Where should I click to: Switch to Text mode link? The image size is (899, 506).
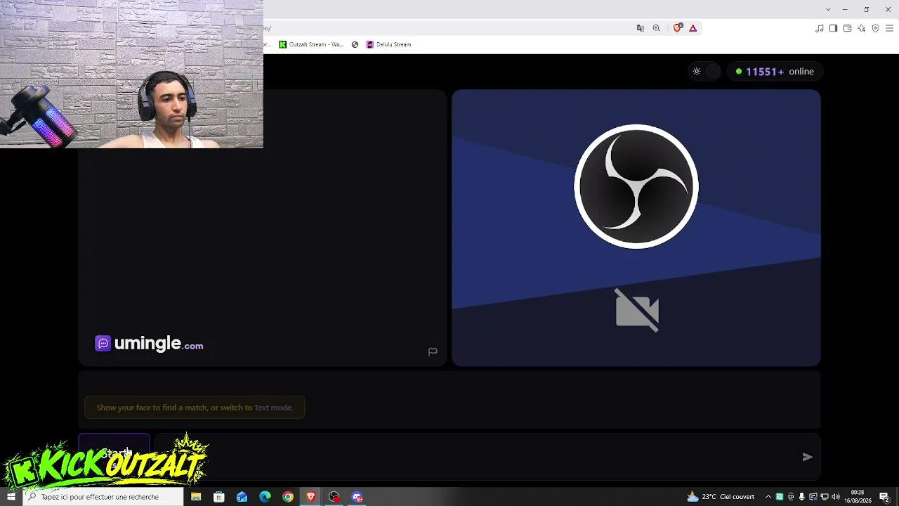[x=273, y=408]
